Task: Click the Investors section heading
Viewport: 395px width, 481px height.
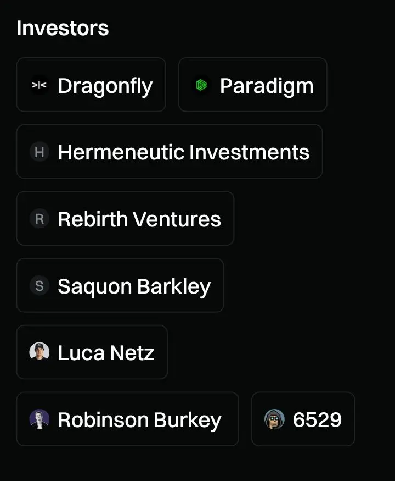Action: [63, 28]
